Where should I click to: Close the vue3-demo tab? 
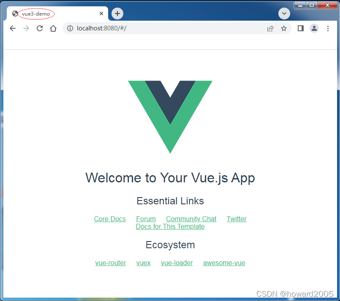pyautogui.click(x=101, y=13)
